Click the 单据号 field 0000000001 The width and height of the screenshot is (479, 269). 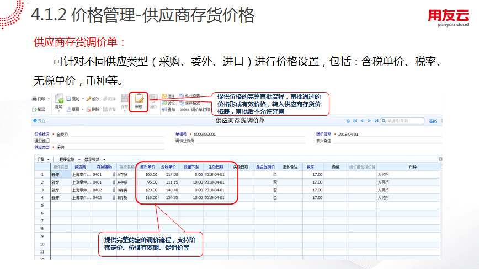[x=249, y=134]
